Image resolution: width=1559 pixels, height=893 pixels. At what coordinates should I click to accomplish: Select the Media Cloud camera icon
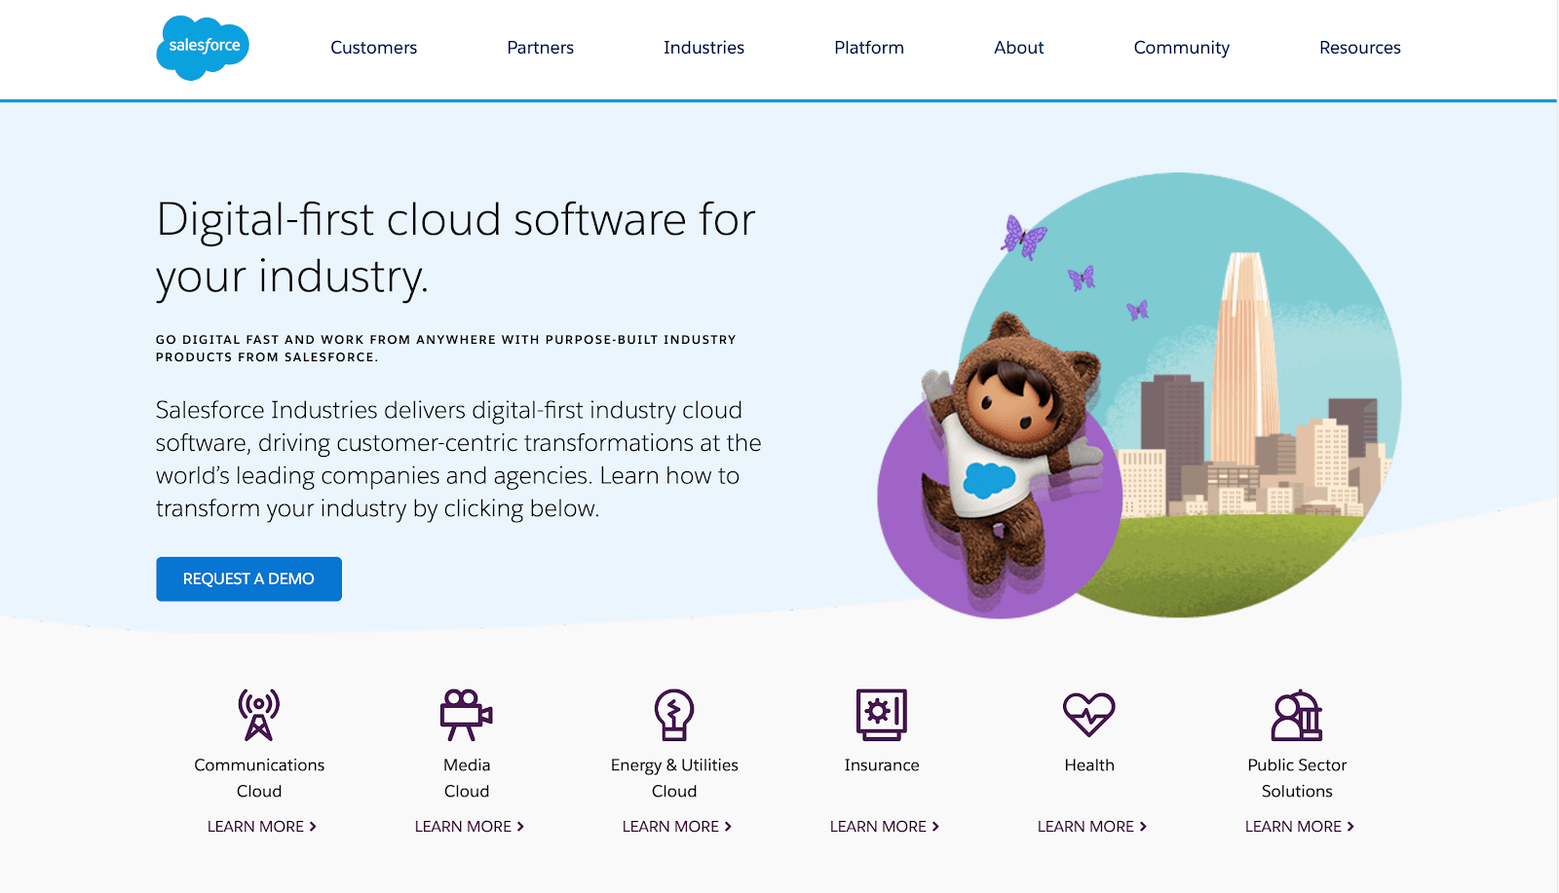tap(467, 715)
